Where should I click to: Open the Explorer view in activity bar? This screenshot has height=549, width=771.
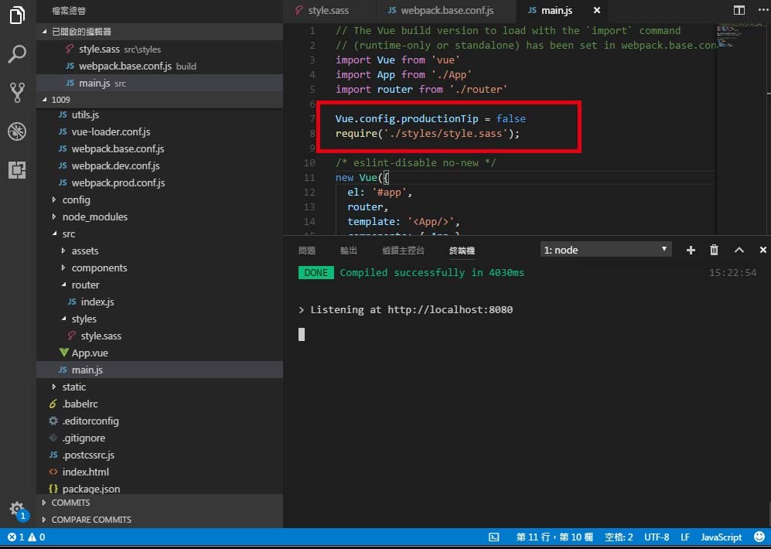(17, 15)
